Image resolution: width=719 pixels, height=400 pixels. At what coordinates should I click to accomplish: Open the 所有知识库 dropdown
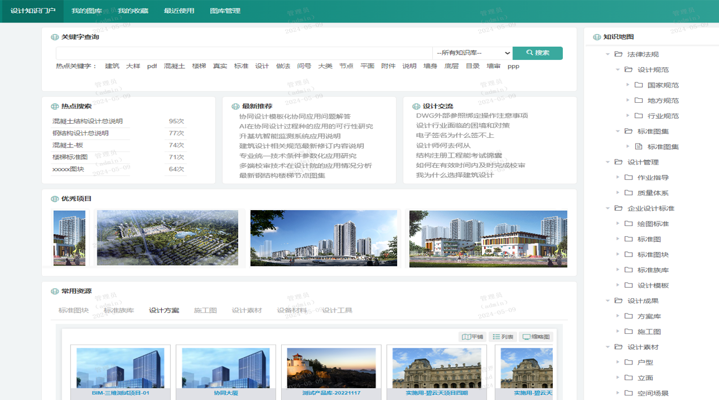coord(472,53)
